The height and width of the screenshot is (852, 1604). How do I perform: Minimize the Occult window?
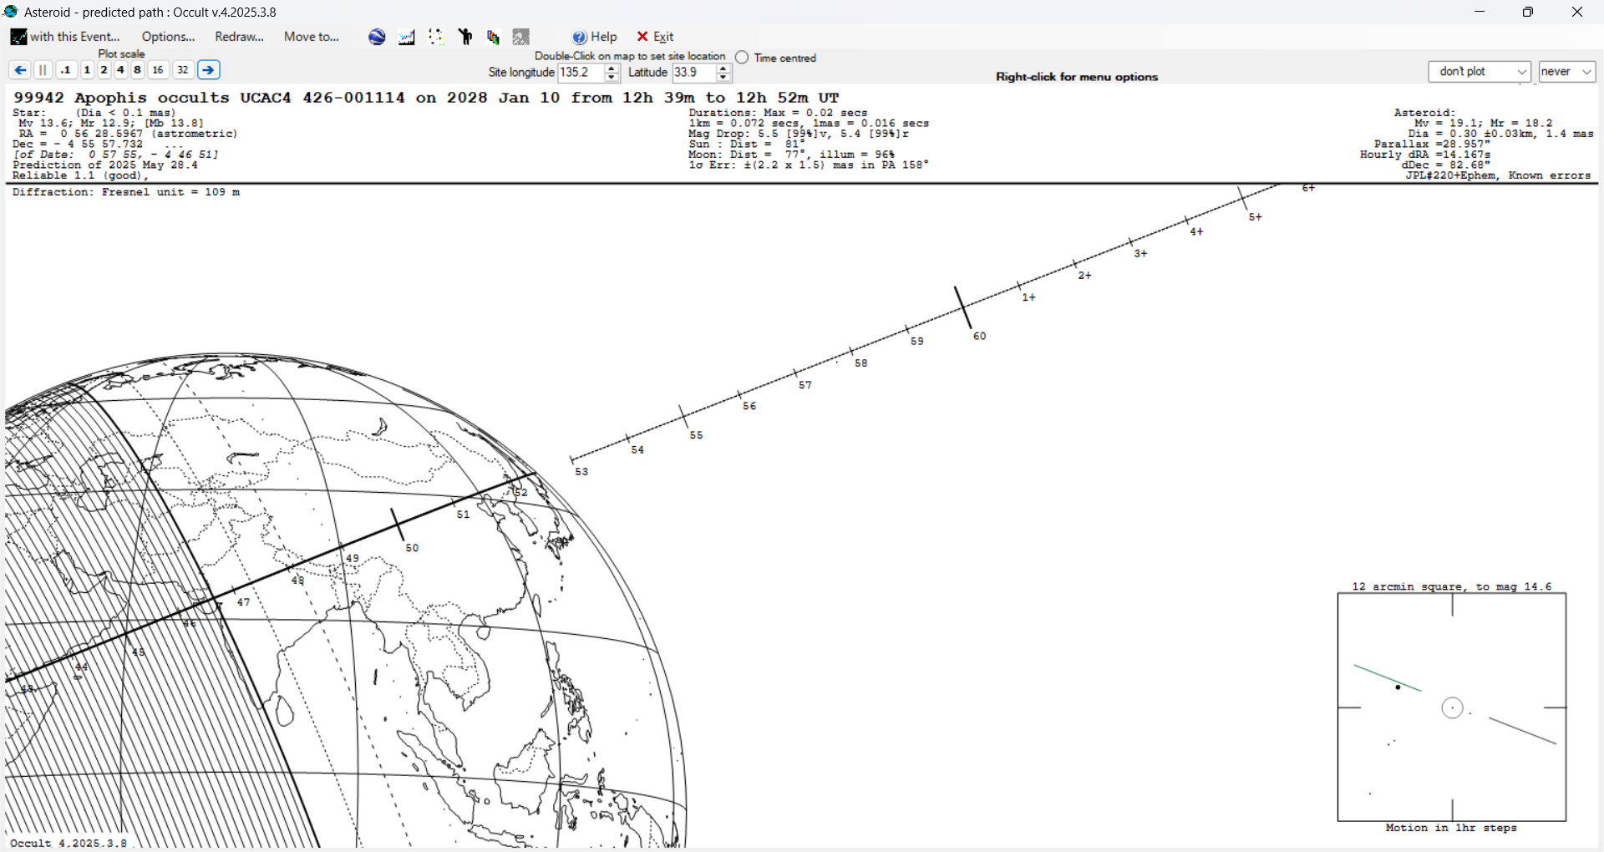coord(1480,12)
